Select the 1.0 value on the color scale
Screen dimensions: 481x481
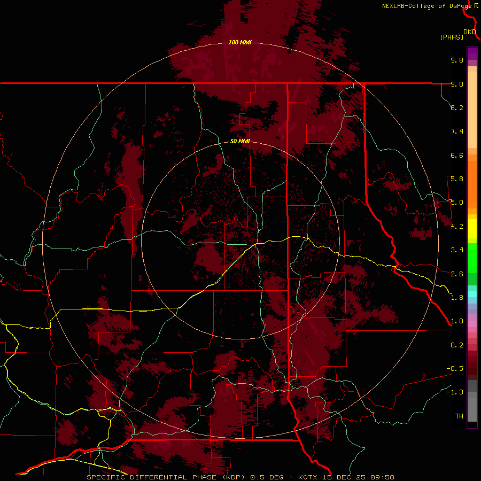(x=457, y=321)
